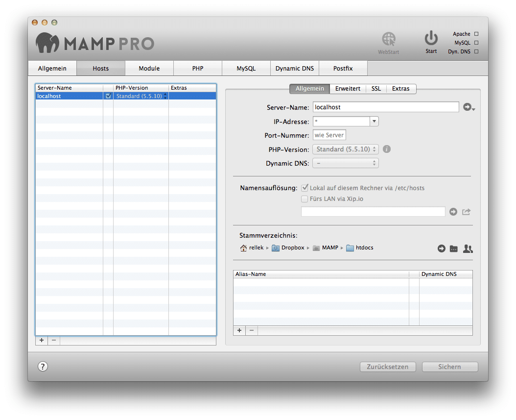Click the Alias-Name column header
The image size is (516, 420).
321,274
